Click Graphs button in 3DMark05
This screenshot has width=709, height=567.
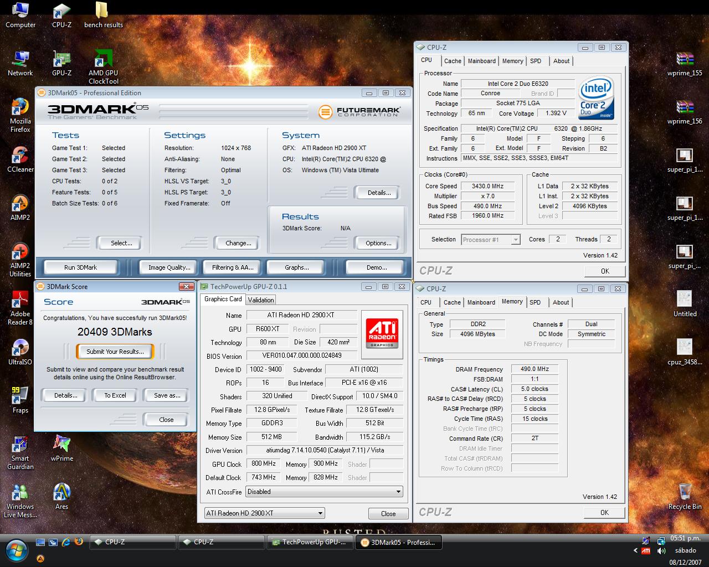[297, 267]
